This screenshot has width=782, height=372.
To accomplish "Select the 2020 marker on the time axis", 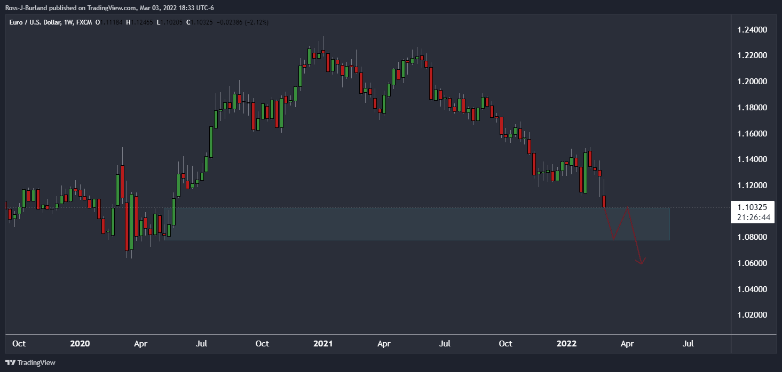I will coord(80,344).
